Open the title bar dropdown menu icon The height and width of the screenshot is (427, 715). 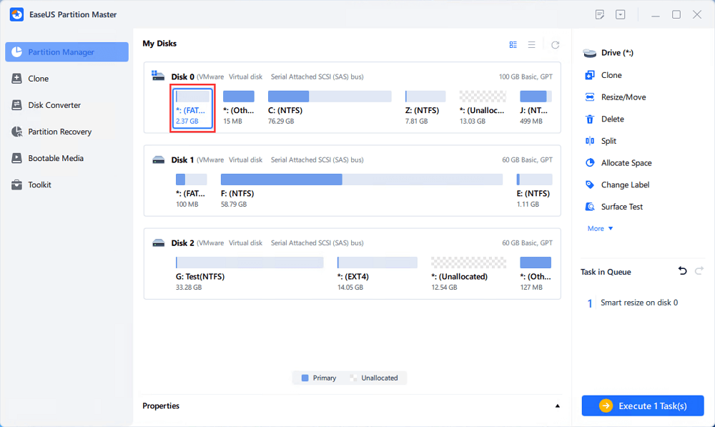click(x=620, y=14)
